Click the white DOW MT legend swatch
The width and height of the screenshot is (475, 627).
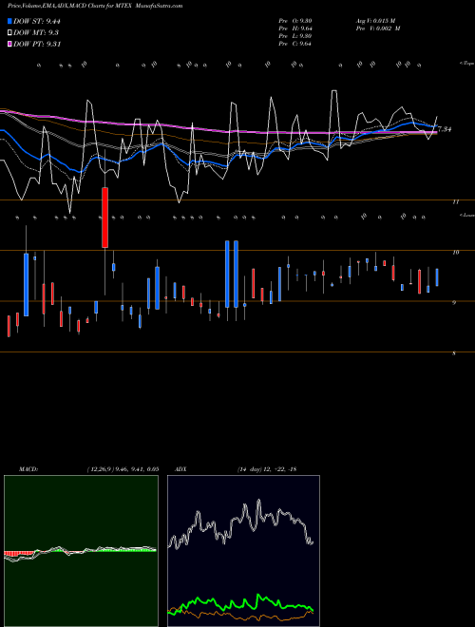click(x=10, y=32)
